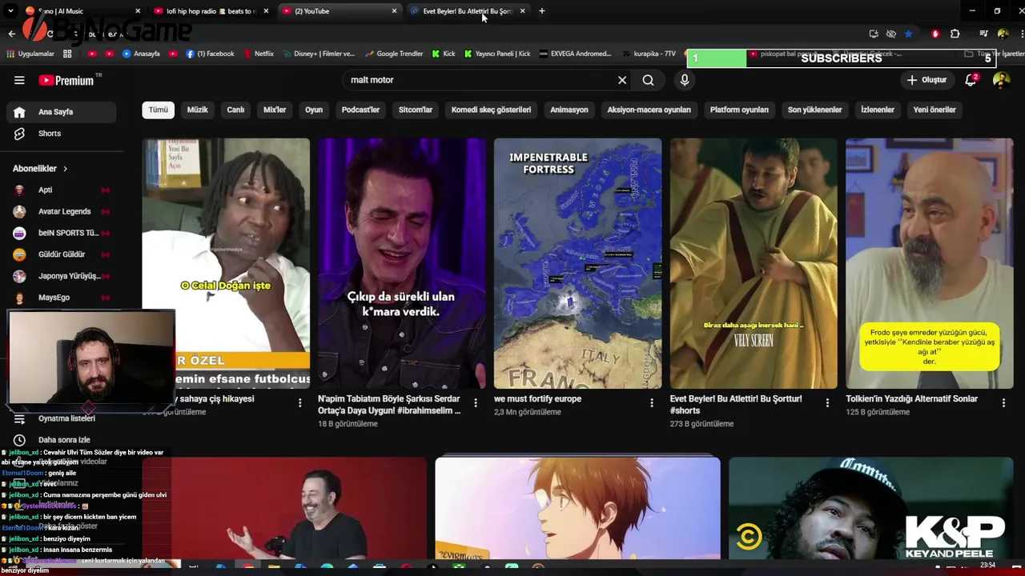The image size is (1025, 576).
Task: Open the IMPENETRABLE FORTRESS Europe map short
Action: tap(577, 263)
